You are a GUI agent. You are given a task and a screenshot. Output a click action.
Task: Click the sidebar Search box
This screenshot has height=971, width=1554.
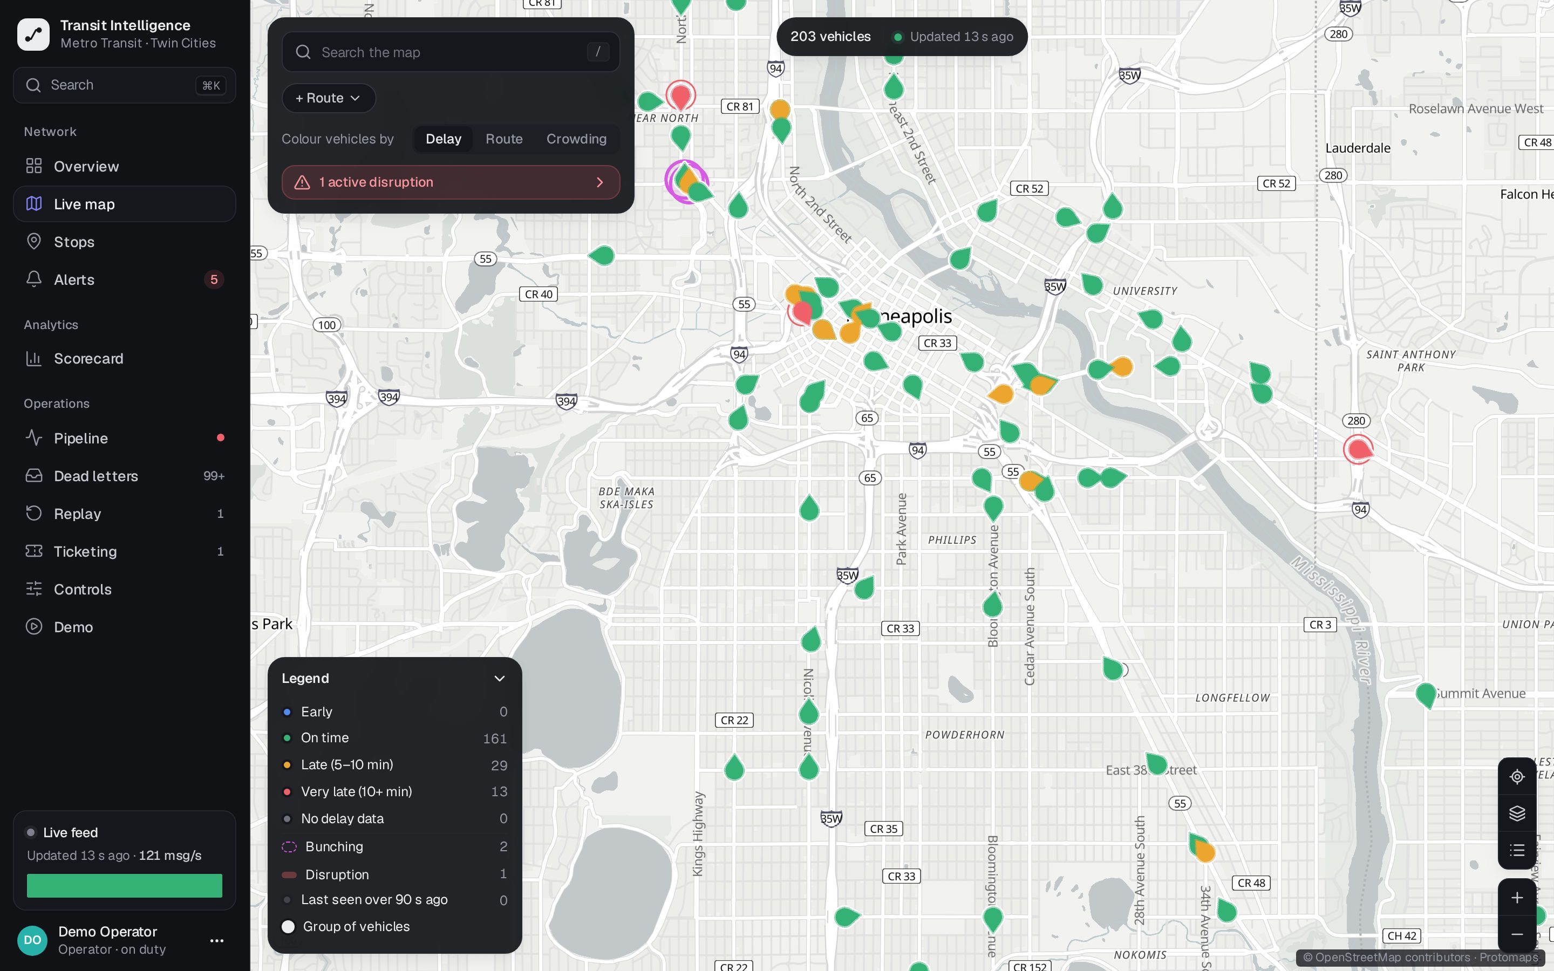coord(125,85)
